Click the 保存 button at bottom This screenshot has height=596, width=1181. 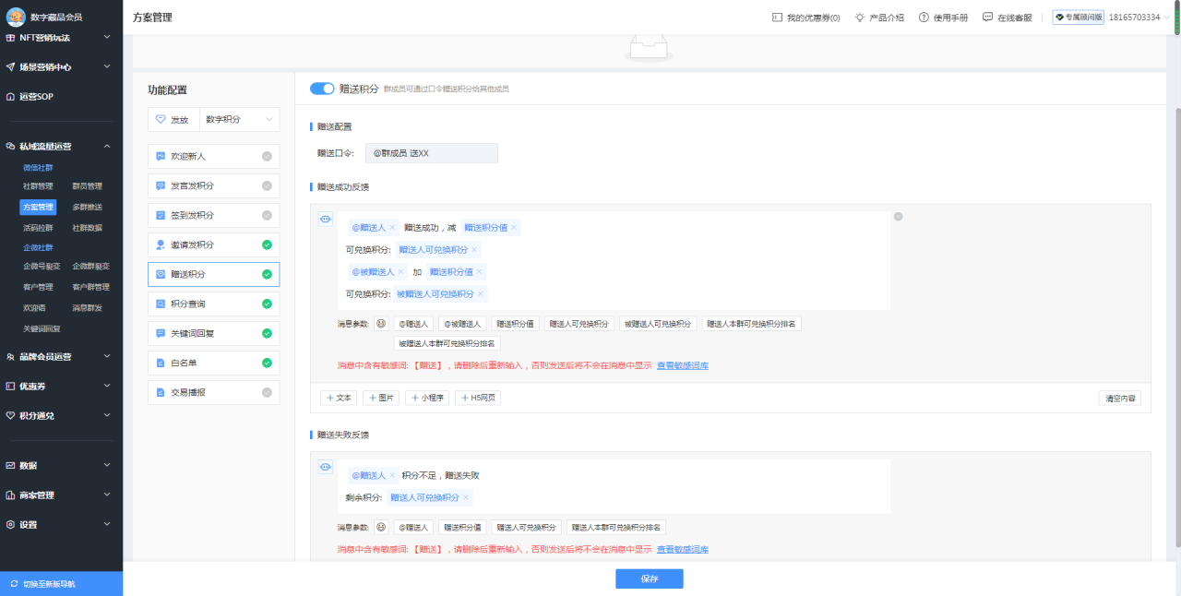coord(649,578)
